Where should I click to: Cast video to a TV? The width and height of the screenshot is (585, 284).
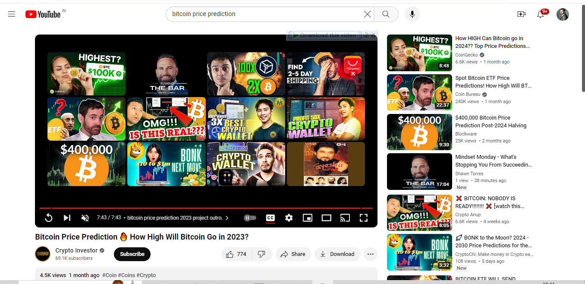pos(345,218)
